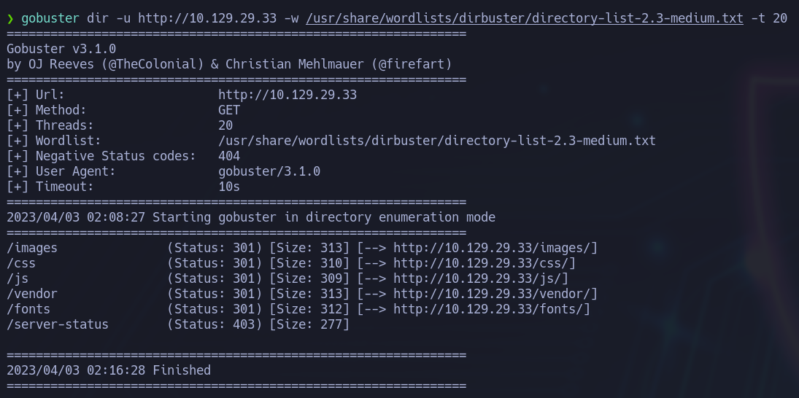Click the -t 20 threads flag
799x398 pixels.
point(769,18)
